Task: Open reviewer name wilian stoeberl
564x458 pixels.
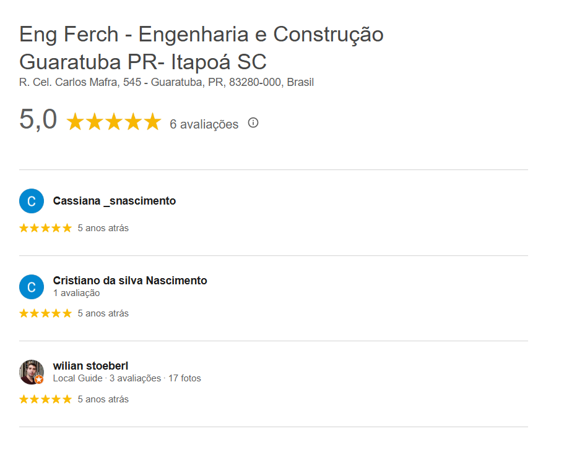Action: pos(91,366)
